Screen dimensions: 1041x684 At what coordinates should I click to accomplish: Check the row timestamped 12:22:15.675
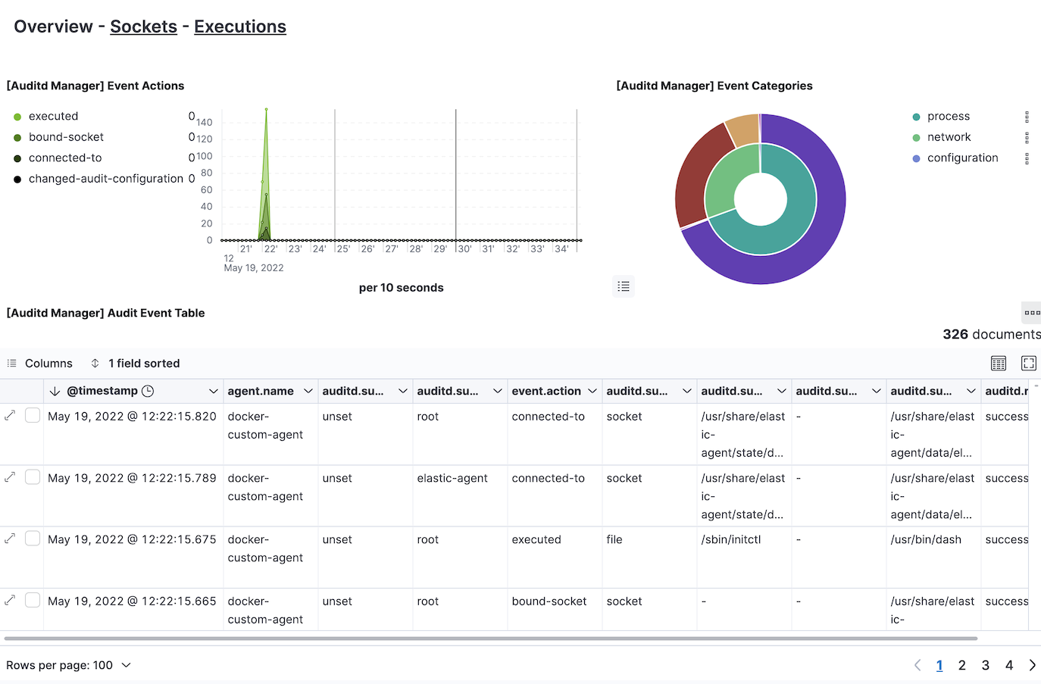pyautogui.click(x=32, y=538)
